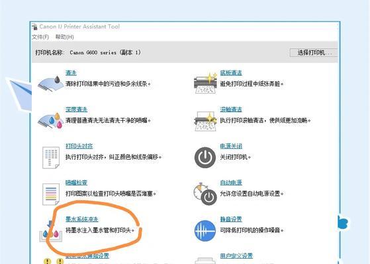This screenshot has width=370, height=264.
Task: Click the Canon IJ Printer Assistant Tool title
Action: click(x=79, y=26)
